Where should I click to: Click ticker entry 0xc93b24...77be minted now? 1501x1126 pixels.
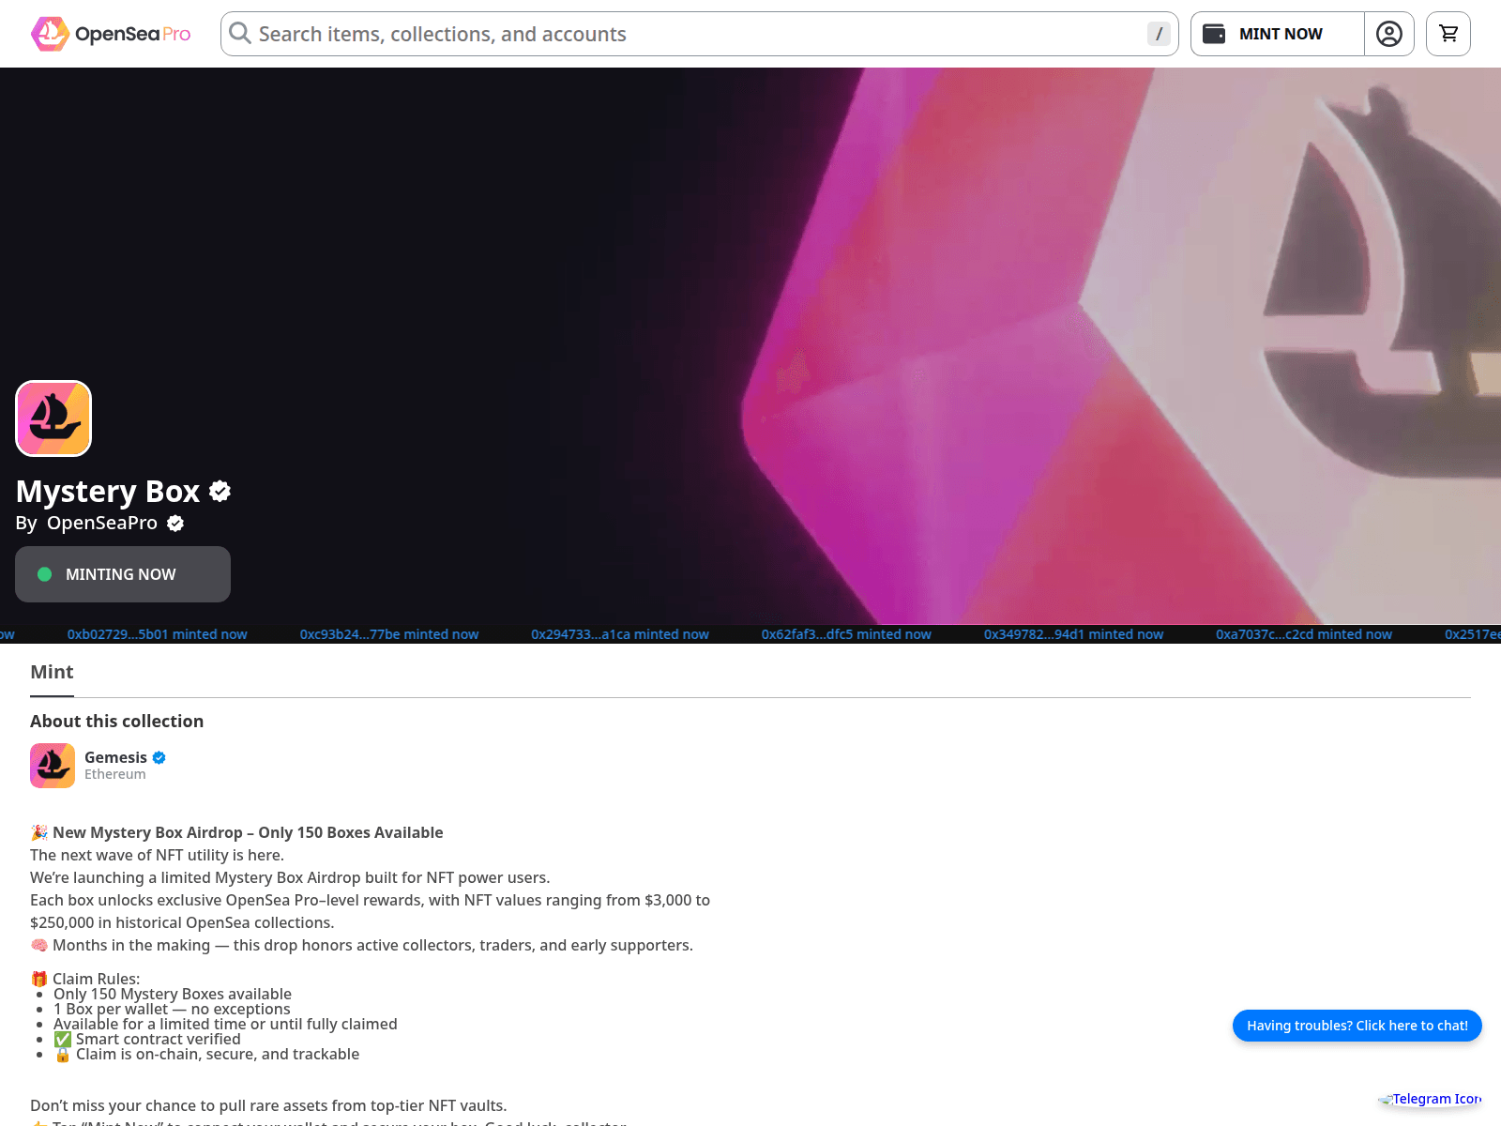tap(389, 634)
